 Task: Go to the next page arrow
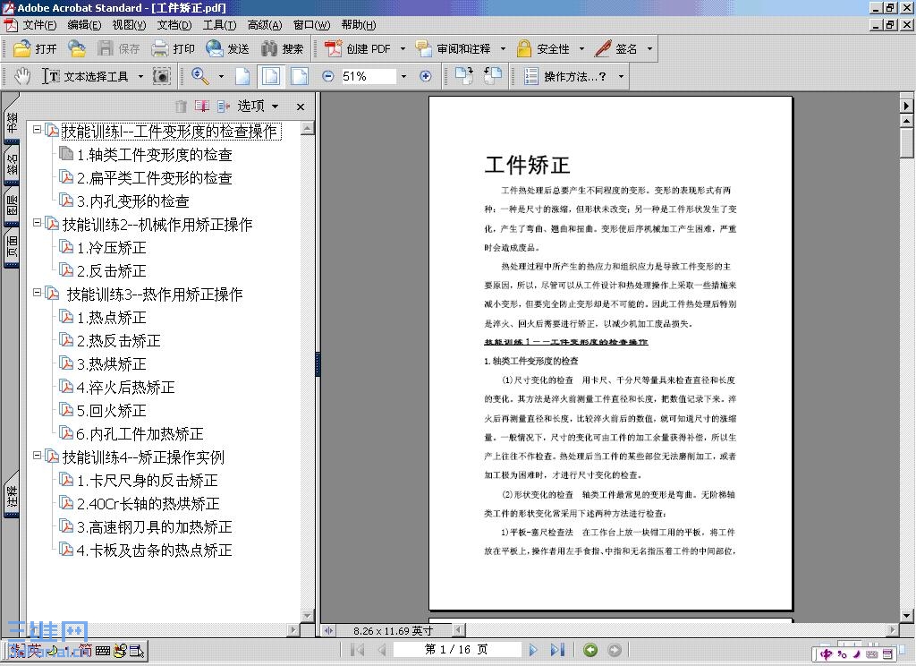point(533,650)
